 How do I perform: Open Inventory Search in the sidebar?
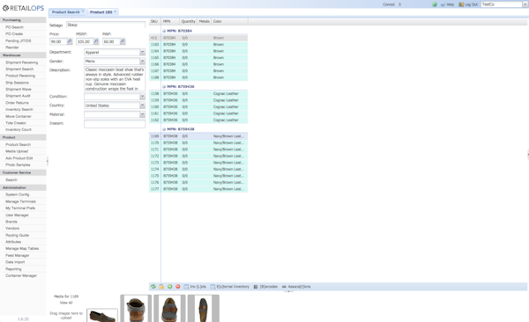coord(19,109)
